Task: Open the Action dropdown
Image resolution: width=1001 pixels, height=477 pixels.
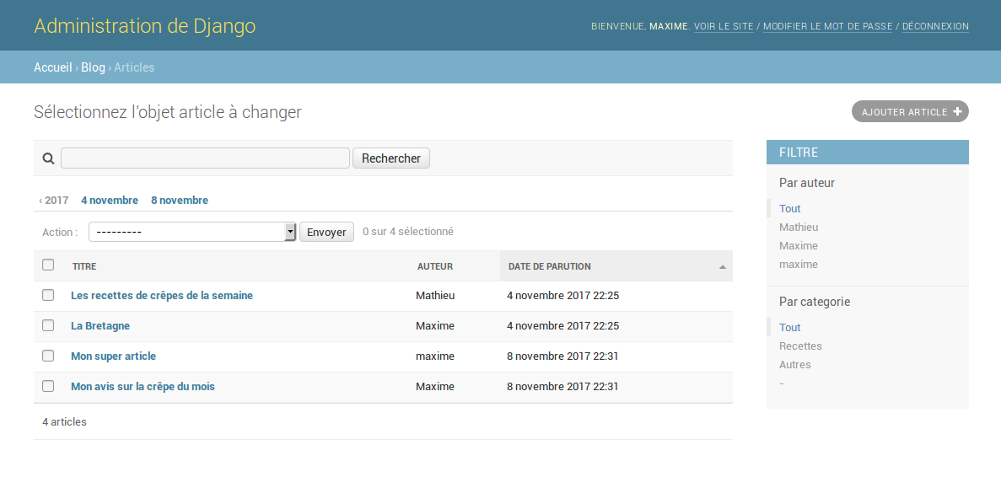Action: (192, 232)
